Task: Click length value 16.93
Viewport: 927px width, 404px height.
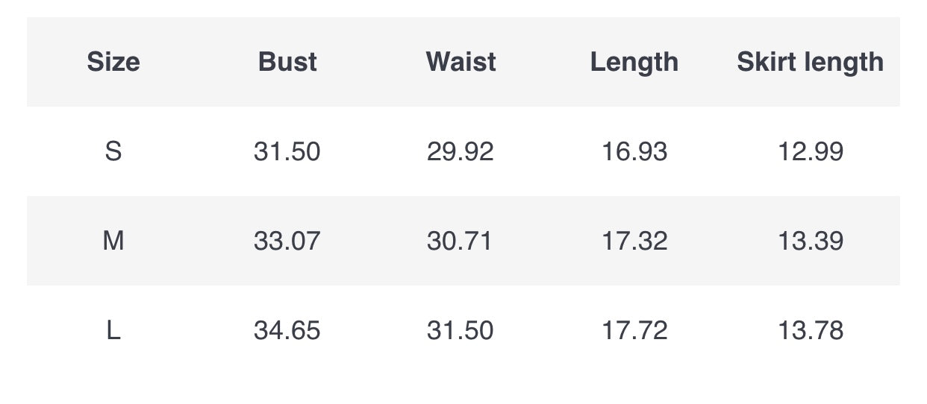Action: (x=634, y=151)
